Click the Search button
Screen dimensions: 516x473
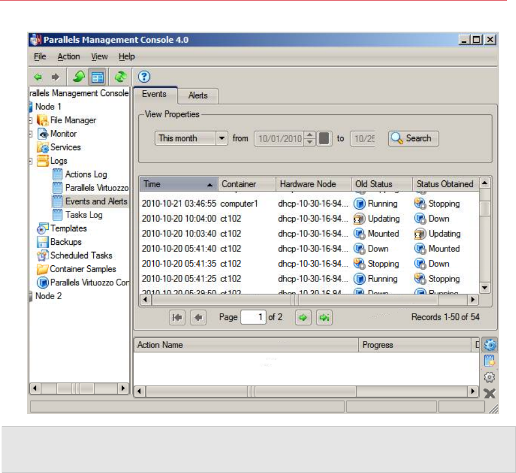point(413,139)
